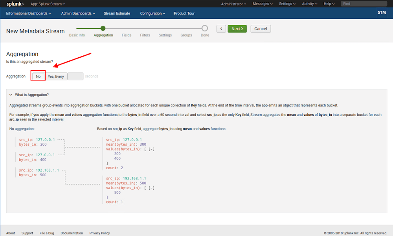Click the aggregation seconds input box
Image resolution: width=393 pixels, height=236 pixels.
click(75, 77)
